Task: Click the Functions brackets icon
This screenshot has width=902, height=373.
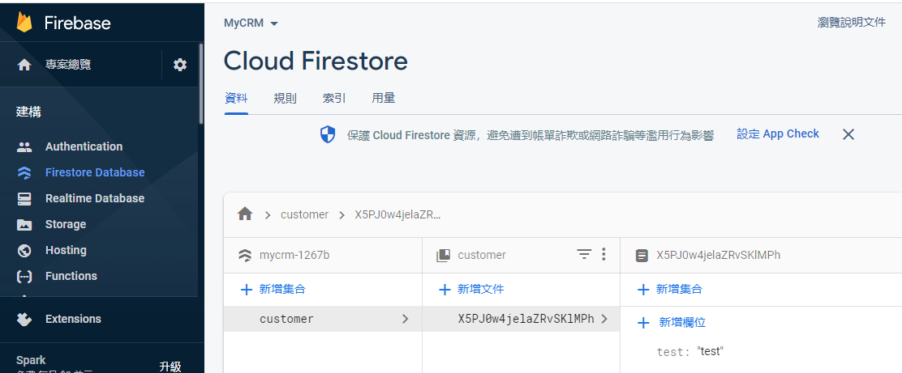Action: point(24,276)
